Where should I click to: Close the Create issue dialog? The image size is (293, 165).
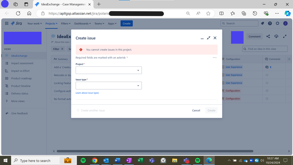(x=215, y=38)
